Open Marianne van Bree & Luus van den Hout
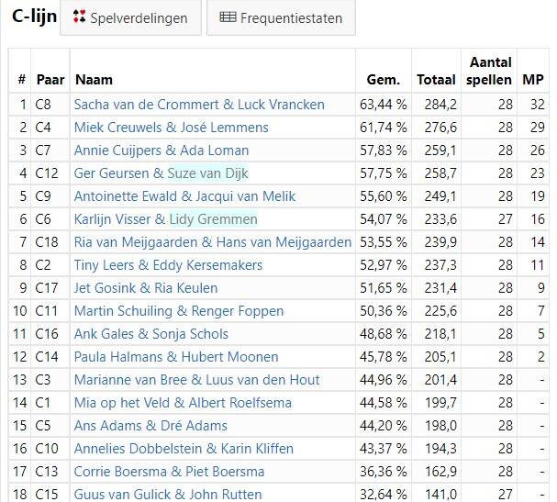The width and height of the screenshot is (557, 502). click(x=196, y=380)
